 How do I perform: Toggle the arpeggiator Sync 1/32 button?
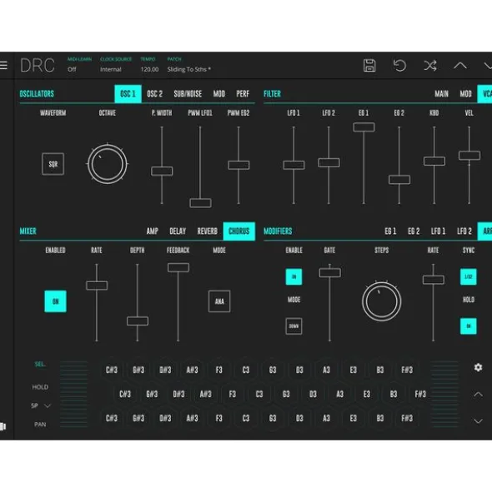click(x=469, y=276)
